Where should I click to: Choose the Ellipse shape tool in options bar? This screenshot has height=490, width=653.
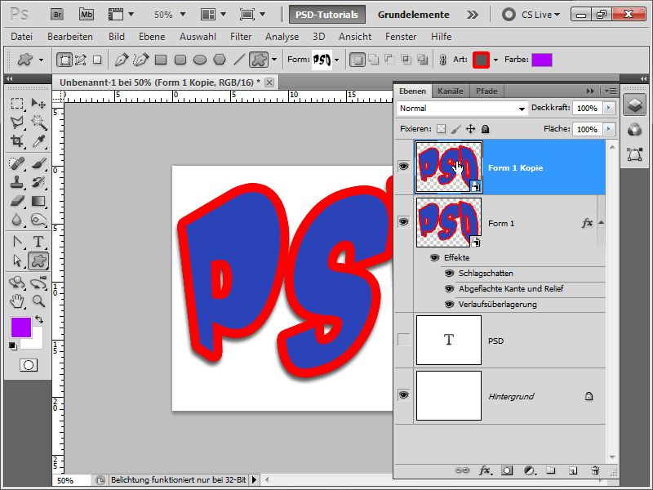coord(200,59)
